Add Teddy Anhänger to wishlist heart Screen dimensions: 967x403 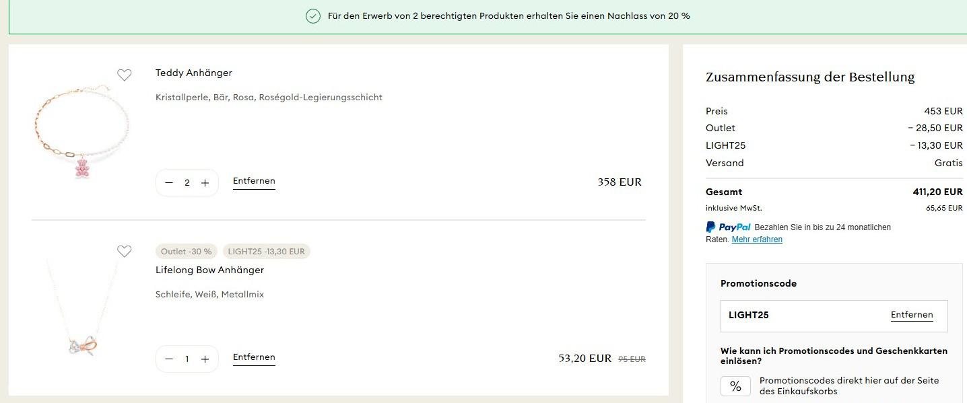124,75
